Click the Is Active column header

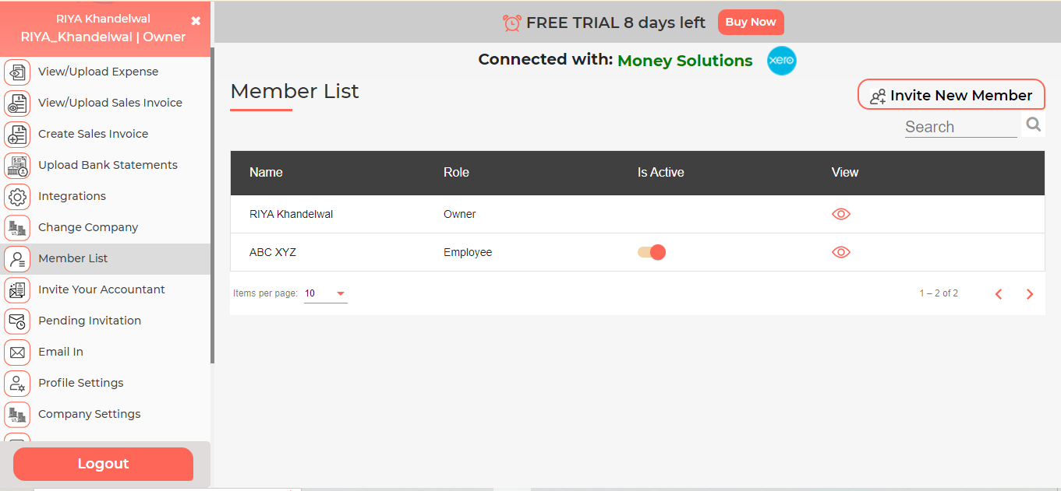(660, 173)
